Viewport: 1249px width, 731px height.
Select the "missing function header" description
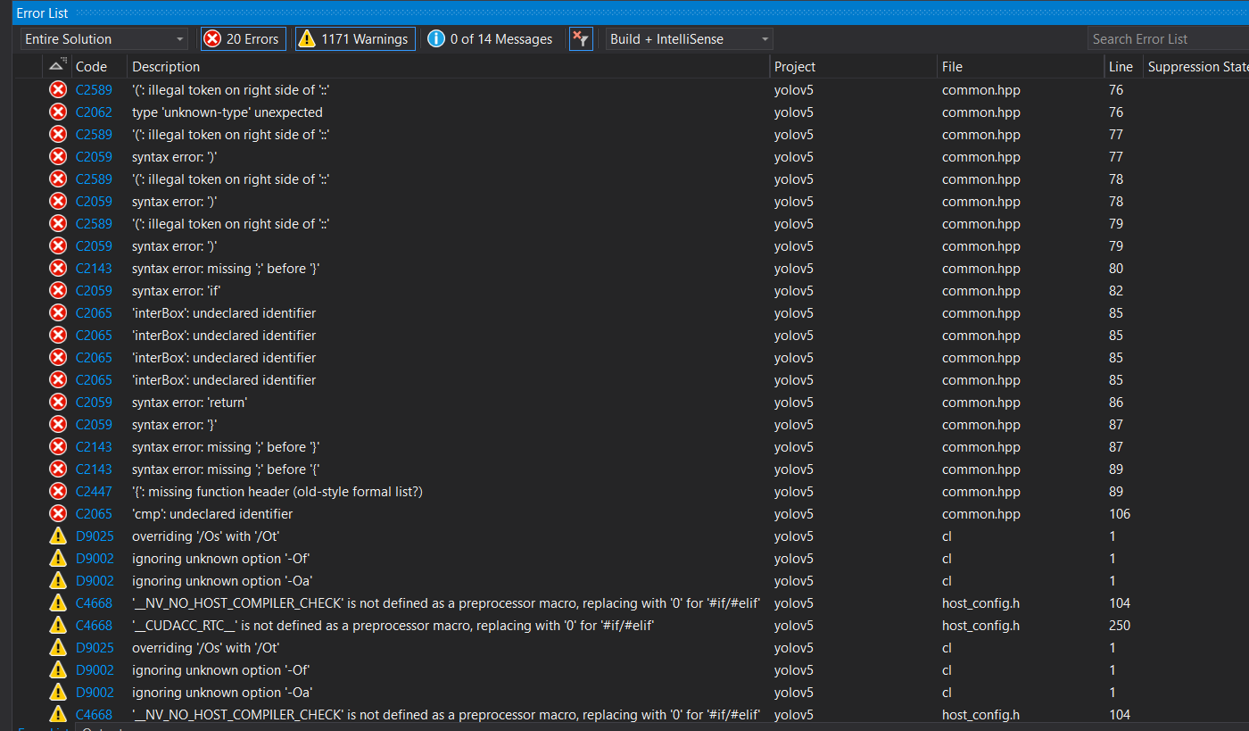pos(277,492)
